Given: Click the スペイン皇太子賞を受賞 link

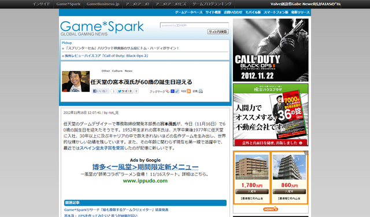Looking at the screenshot, I should click(x=102, y=148).
